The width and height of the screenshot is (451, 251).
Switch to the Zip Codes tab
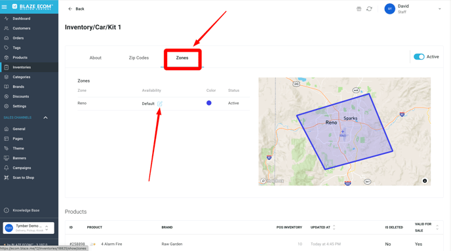(138, 58)
